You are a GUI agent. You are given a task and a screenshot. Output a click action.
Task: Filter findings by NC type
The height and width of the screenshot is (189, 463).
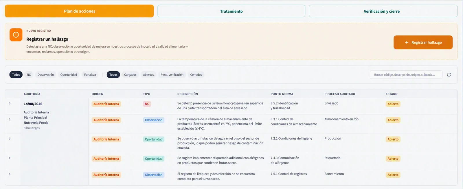tap(29, 75)
